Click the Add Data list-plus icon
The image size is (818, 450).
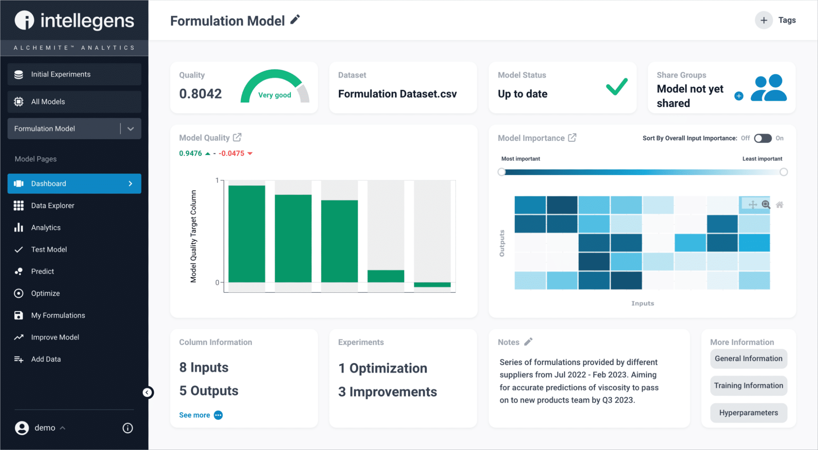19,359
